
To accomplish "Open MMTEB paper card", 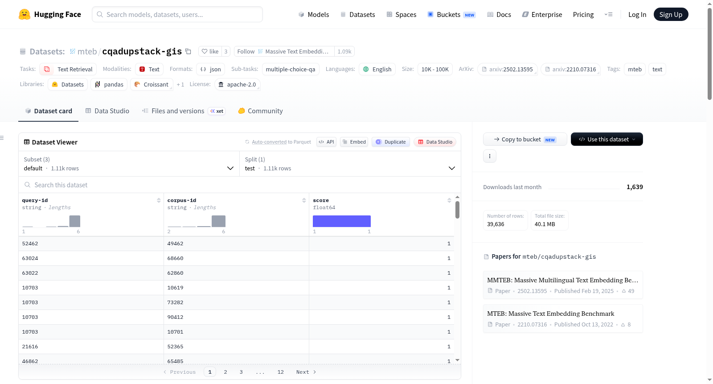I will (x=563, y=285).
